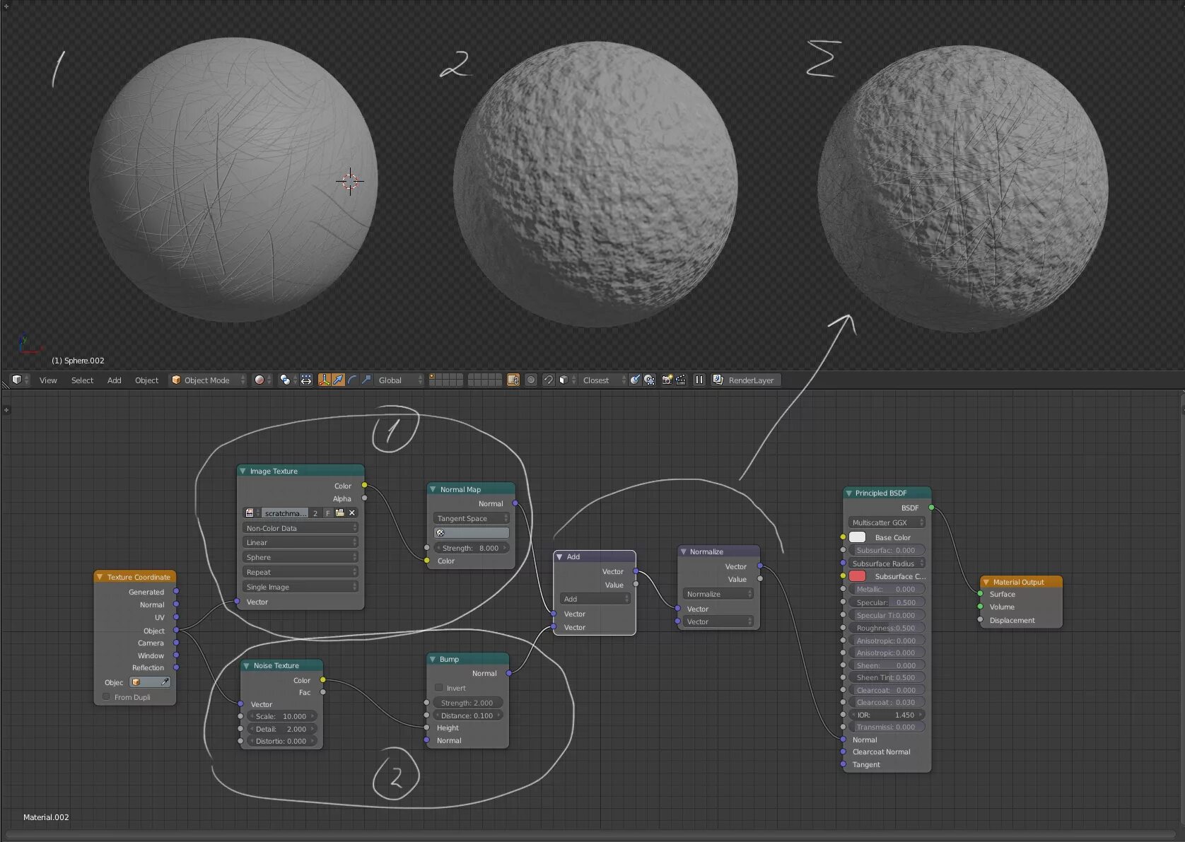The image size is (1185, 842).
Task: Click scratchma... image name field
Action: tap(285, 513)
